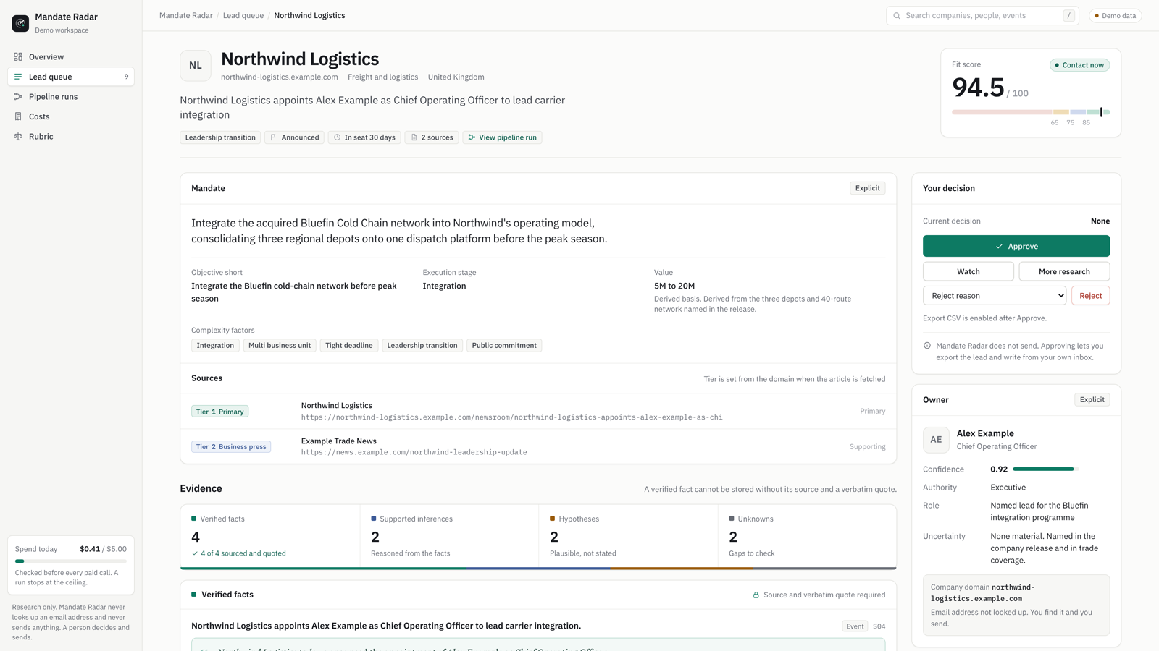Click the Mandate Radar logo icon

tap(20, 23)
